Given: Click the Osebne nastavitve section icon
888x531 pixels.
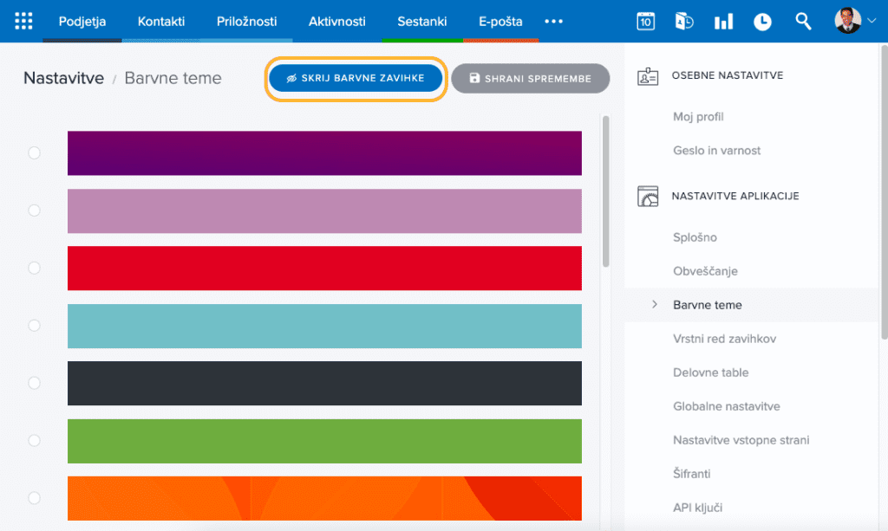Looking at the screenshot, I should pyautogui.click(x=648, y=76).
